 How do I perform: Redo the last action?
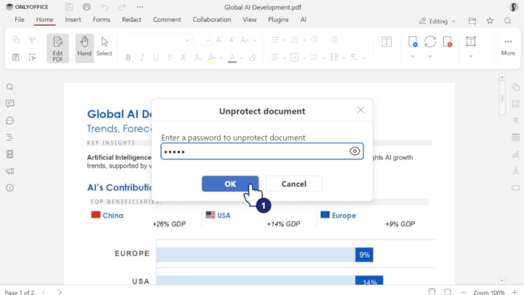pyautogui.click(x=122, y=7)
